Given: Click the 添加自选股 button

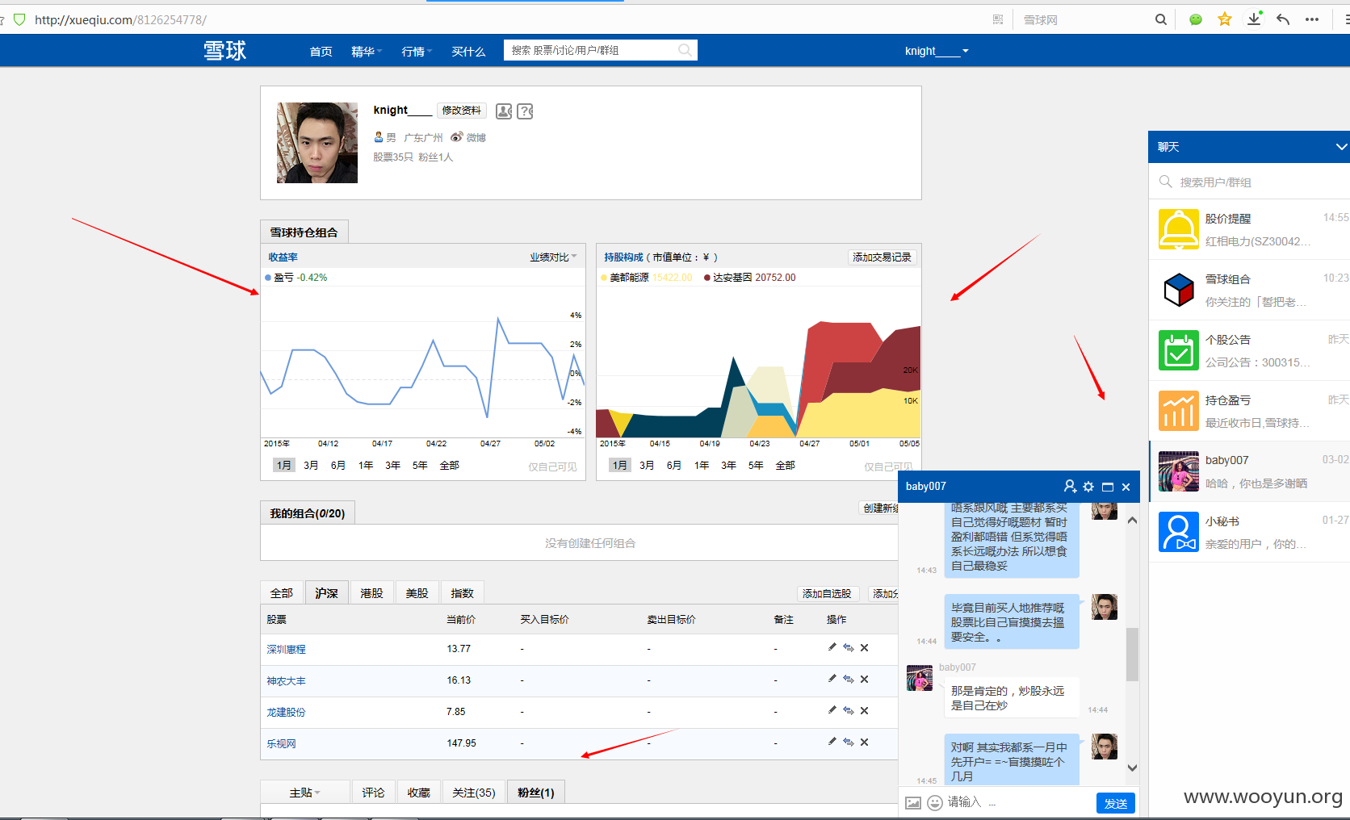Looking at the screenshot, I should (827, 593).
